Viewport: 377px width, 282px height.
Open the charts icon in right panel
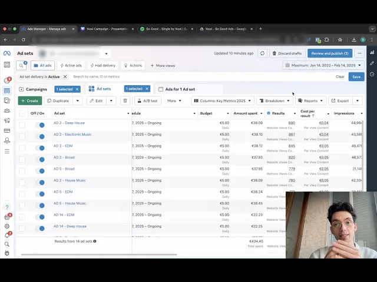pyautogui.click(x=372, y=52)
